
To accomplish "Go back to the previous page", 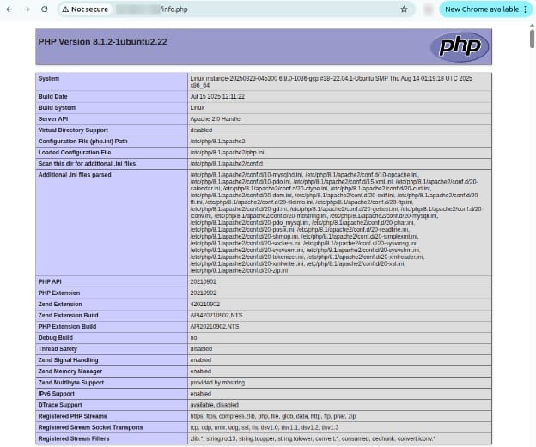I will coord(9,9).
